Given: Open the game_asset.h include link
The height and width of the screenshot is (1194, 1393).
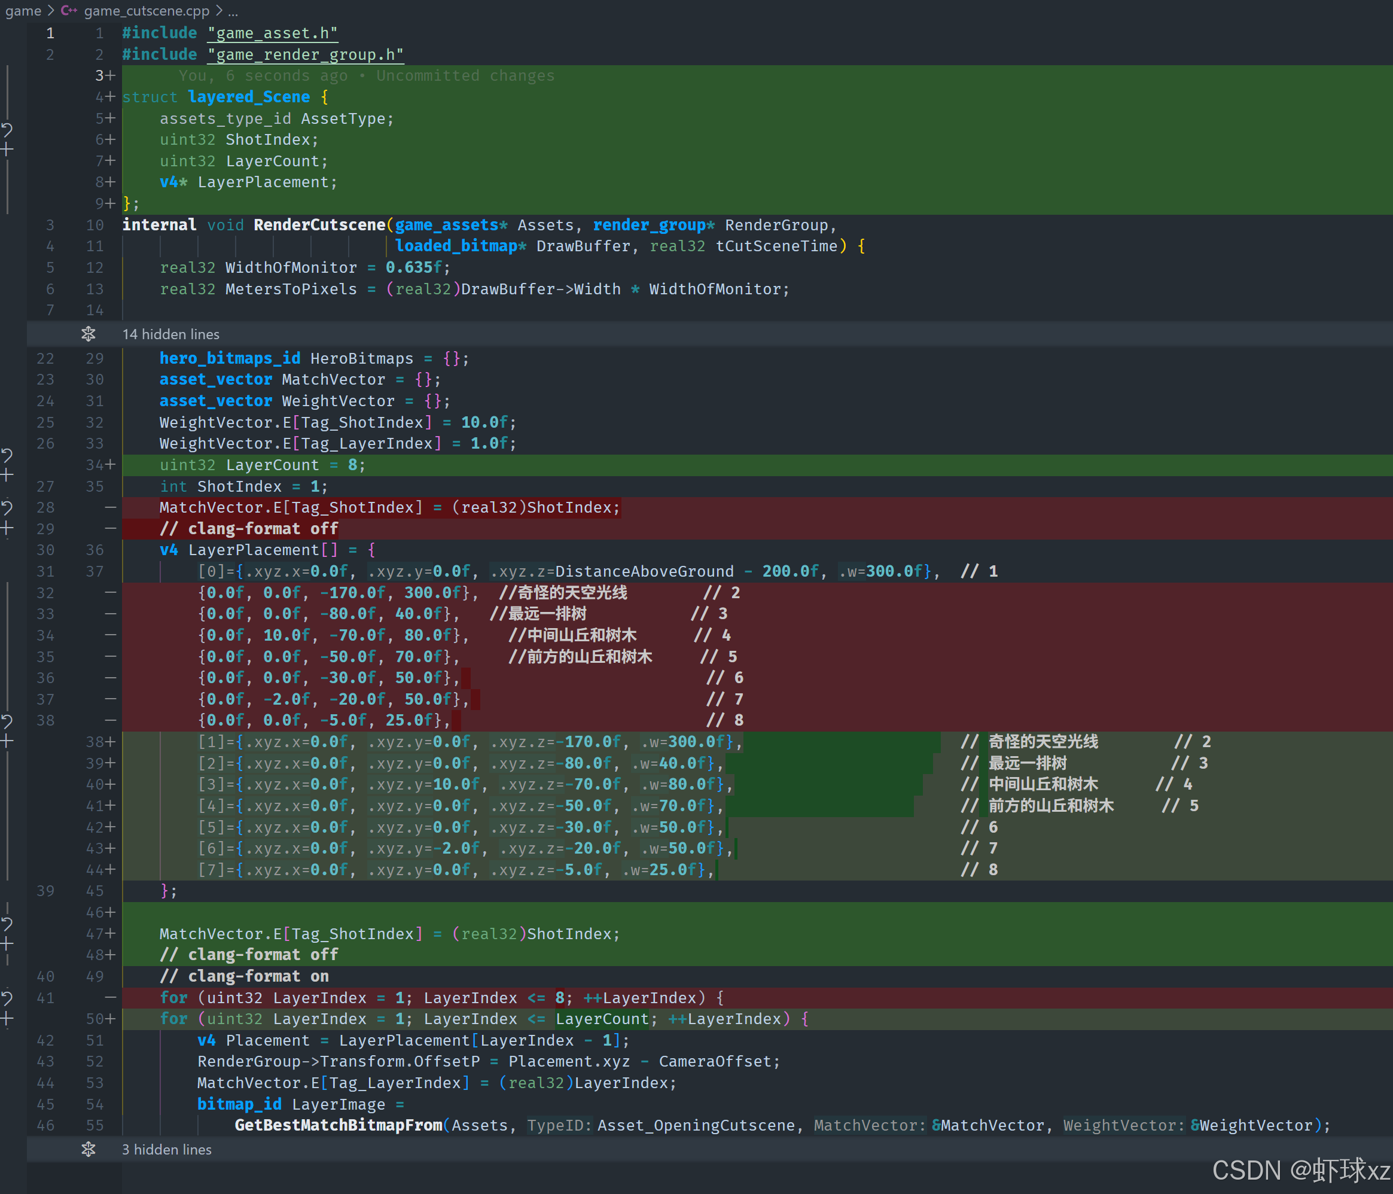Looking at the screenshot, I should coord(272,33).
